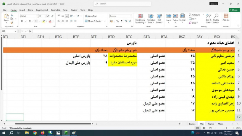Click the Align Left icon
Screen dimensions: 242x136
click(59, 21)
